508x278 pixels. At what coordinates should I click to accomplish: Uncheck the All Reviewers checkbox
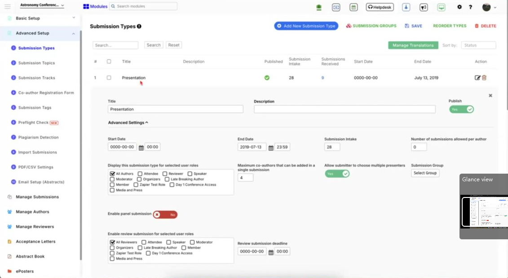(x=112, y=242)
